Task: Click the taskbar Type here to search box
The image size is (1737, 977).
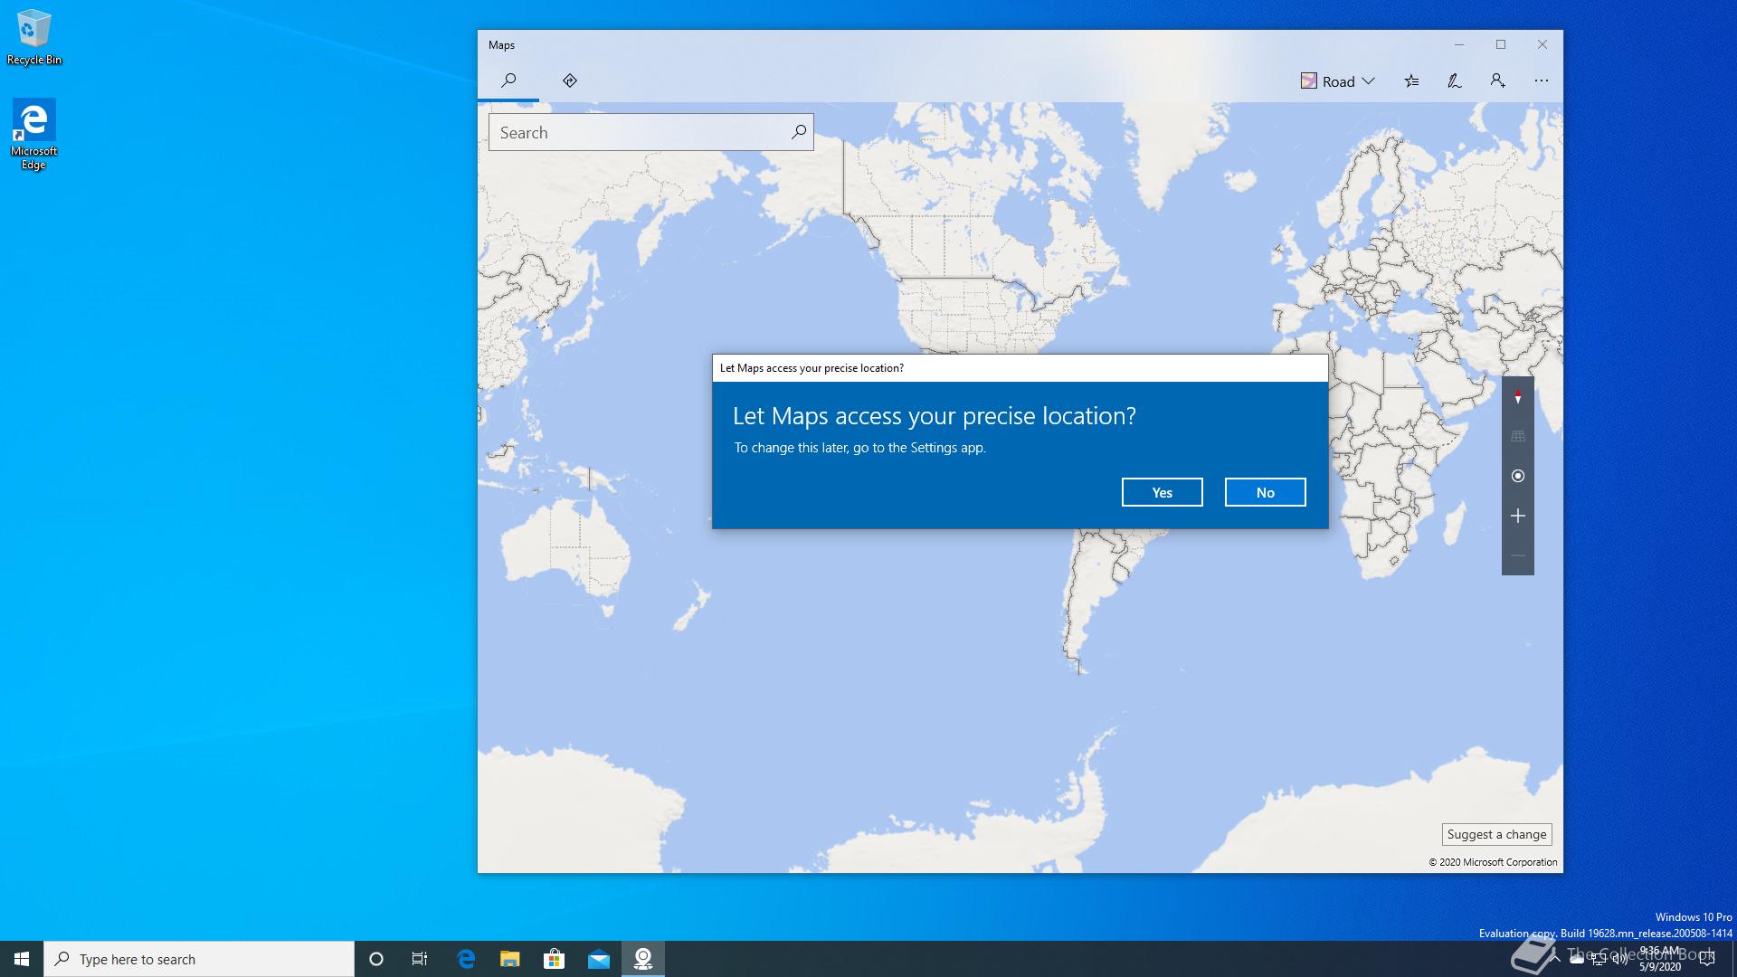Action: click(199, 959)
